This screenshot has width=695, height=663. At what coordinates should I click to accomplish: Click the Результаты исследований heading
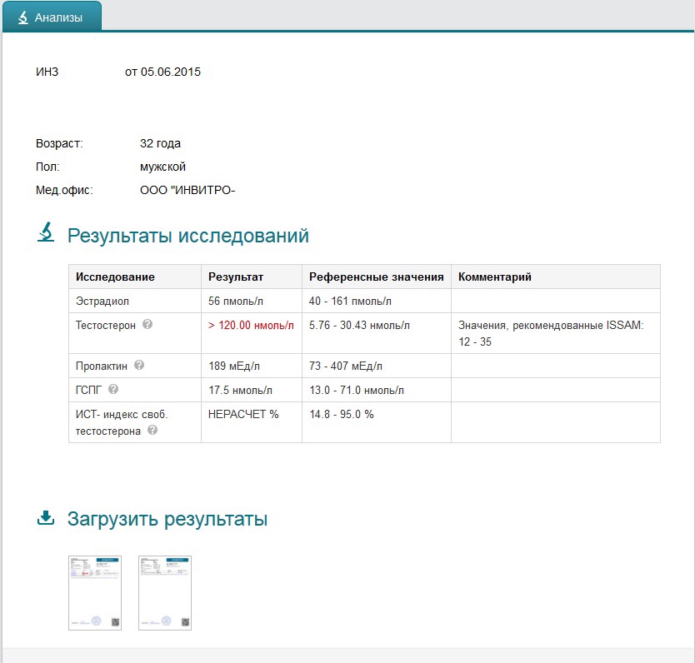pyautogui.click(x=188, y=236)
